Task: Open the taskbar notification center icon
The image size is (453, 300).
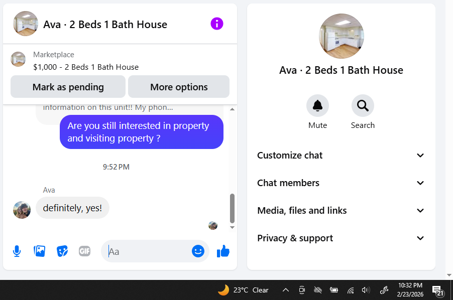Action: pyautogui.click(x=437, y=290)
